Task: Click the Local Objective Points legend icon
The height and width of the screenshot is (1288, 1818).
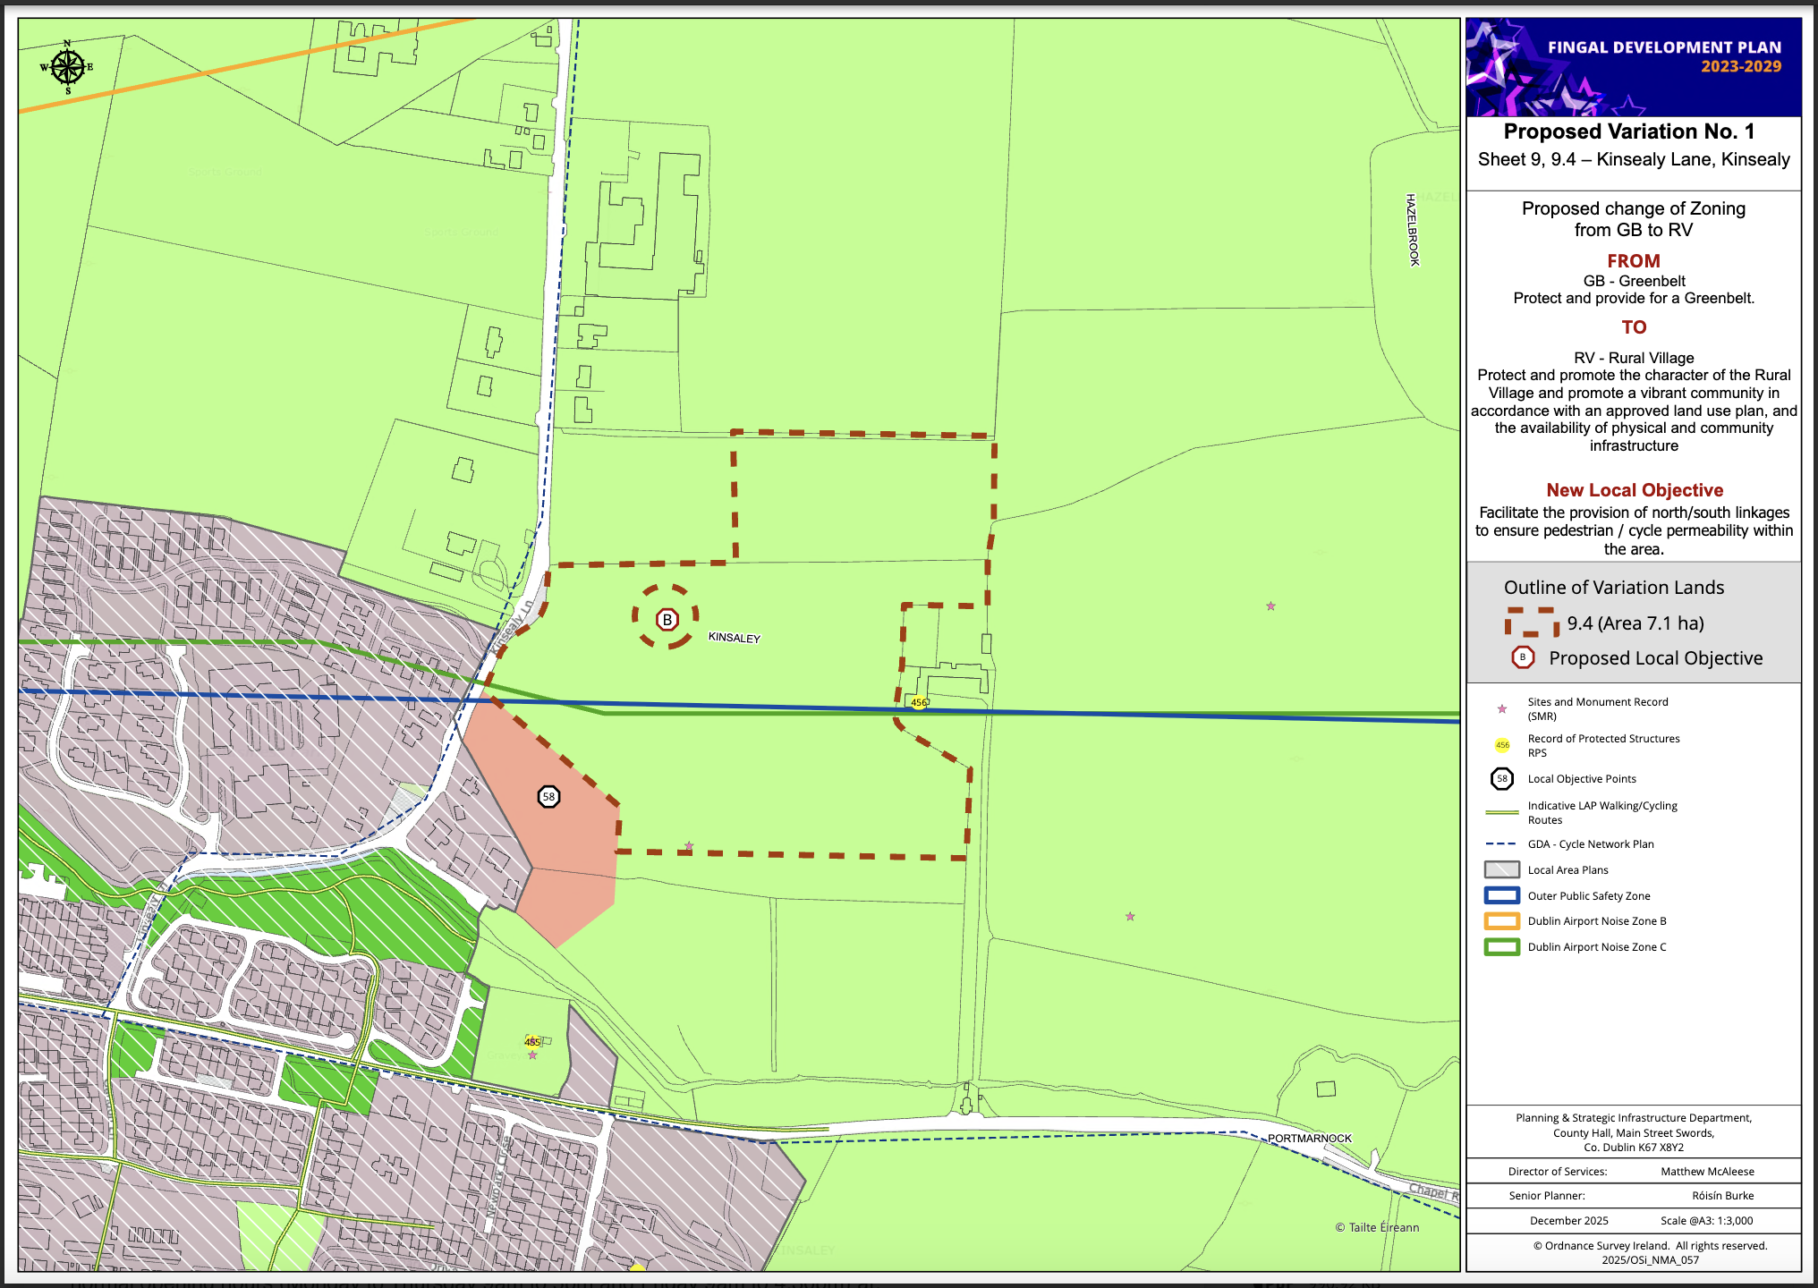Action: (1502, 779)
